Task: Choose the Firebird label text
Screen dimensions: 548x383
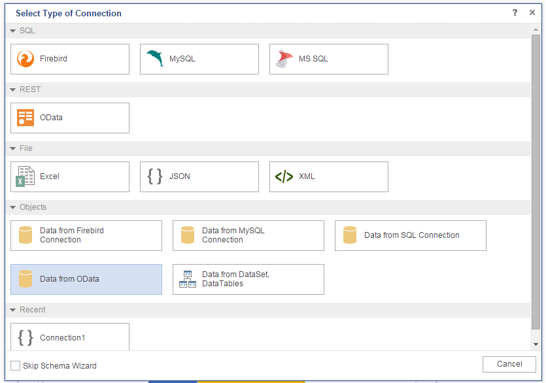Action: click(x=54, y=59)
